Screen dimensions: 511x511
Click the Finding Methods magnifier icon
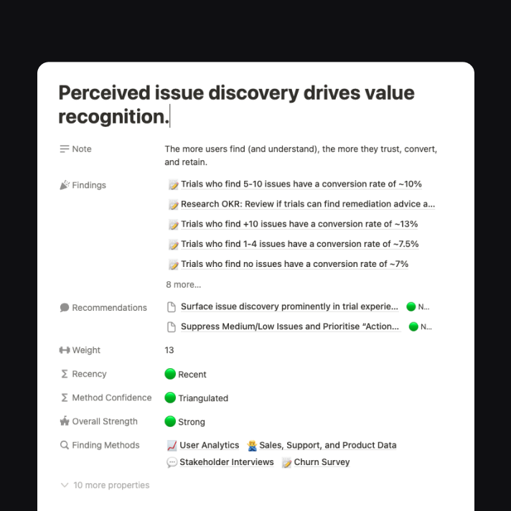tap(65, 445)
